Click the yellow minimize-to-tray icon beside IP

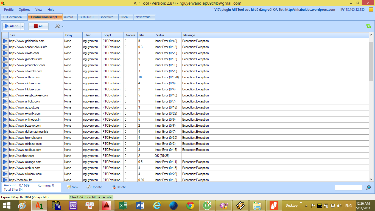pyautogui.click(x=371, y=10)
